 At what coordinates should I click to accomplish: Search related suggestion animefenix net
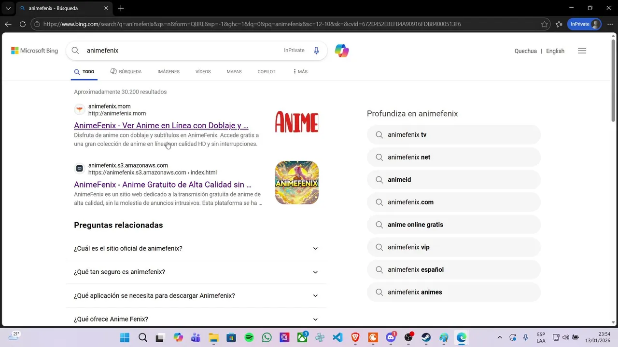click(454, 157)
